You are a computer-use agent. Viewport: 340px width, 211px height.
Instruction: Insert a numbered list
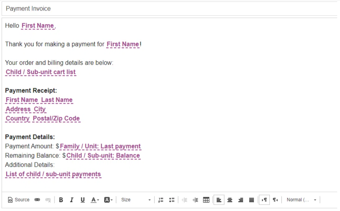pyautogui.click(x=161, y=200)
